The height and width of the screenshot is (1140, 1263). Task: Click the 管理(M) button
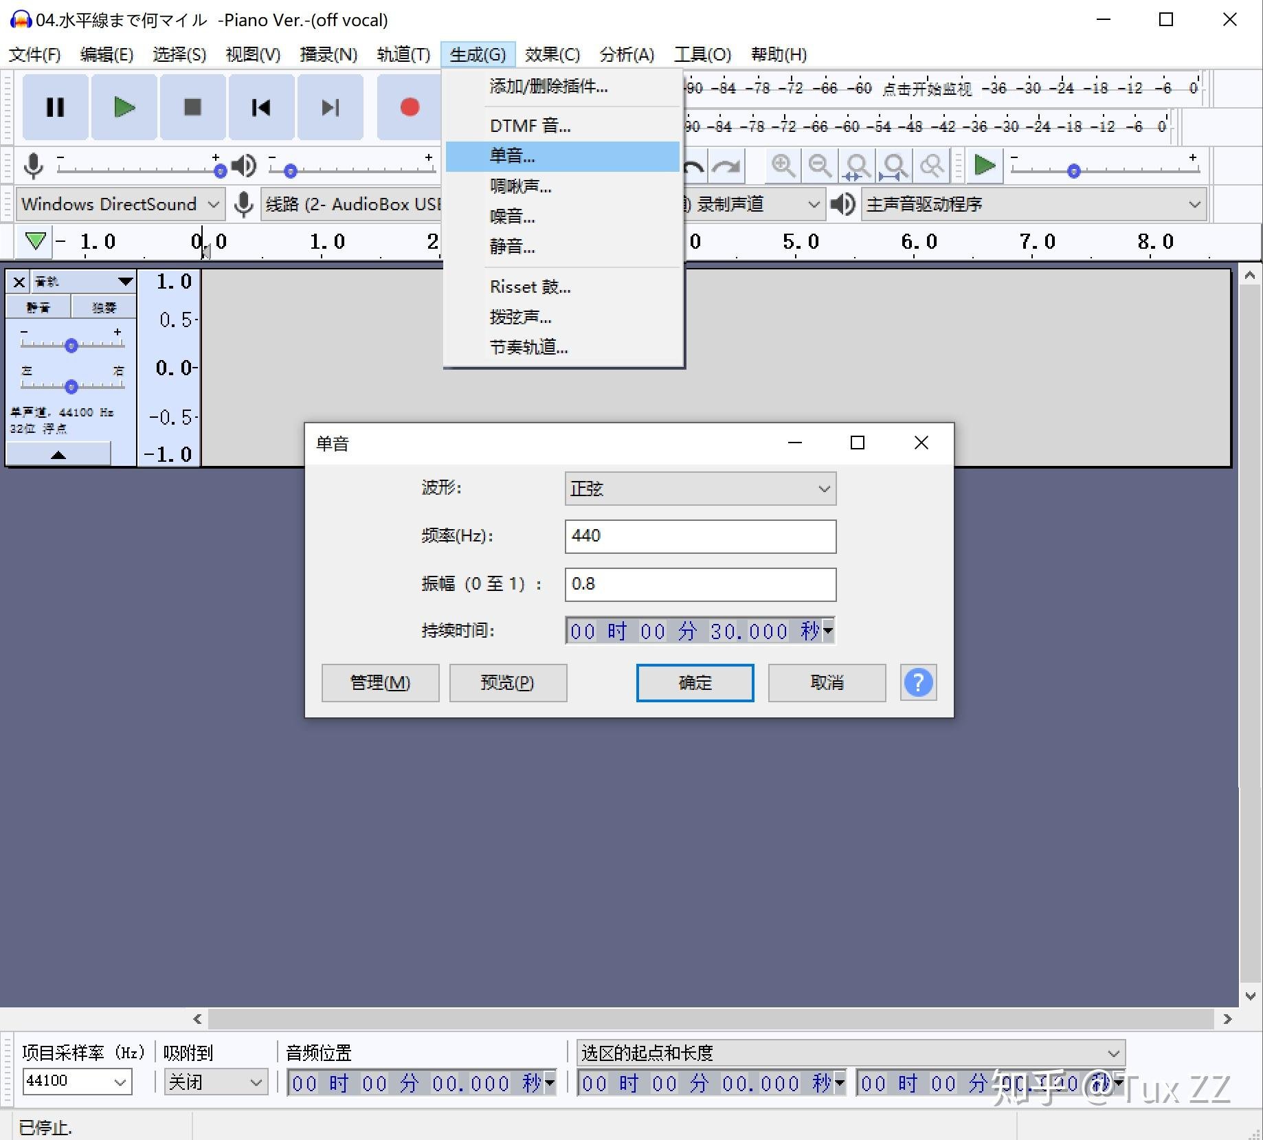pyautogui.click(x=380, y=682)
